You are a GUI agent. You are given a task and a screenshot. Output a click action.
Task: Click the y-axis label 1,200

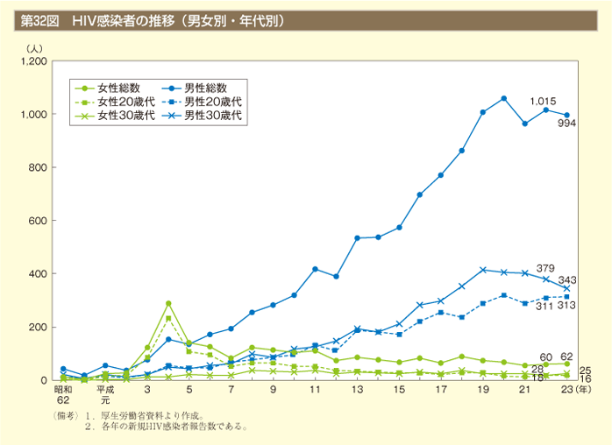pyautogui.click(x=33, y=61)
